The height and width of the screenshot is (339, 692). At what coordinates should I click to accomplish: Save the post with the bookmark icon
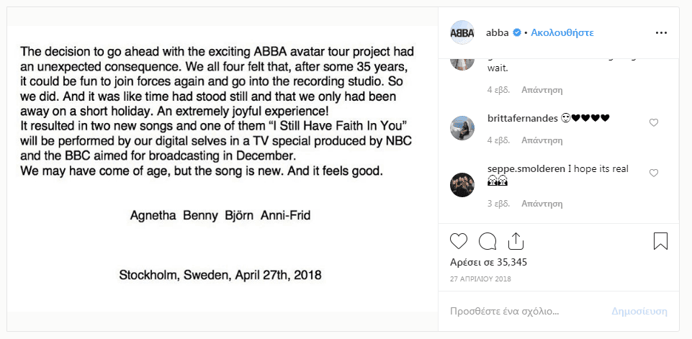660,240
